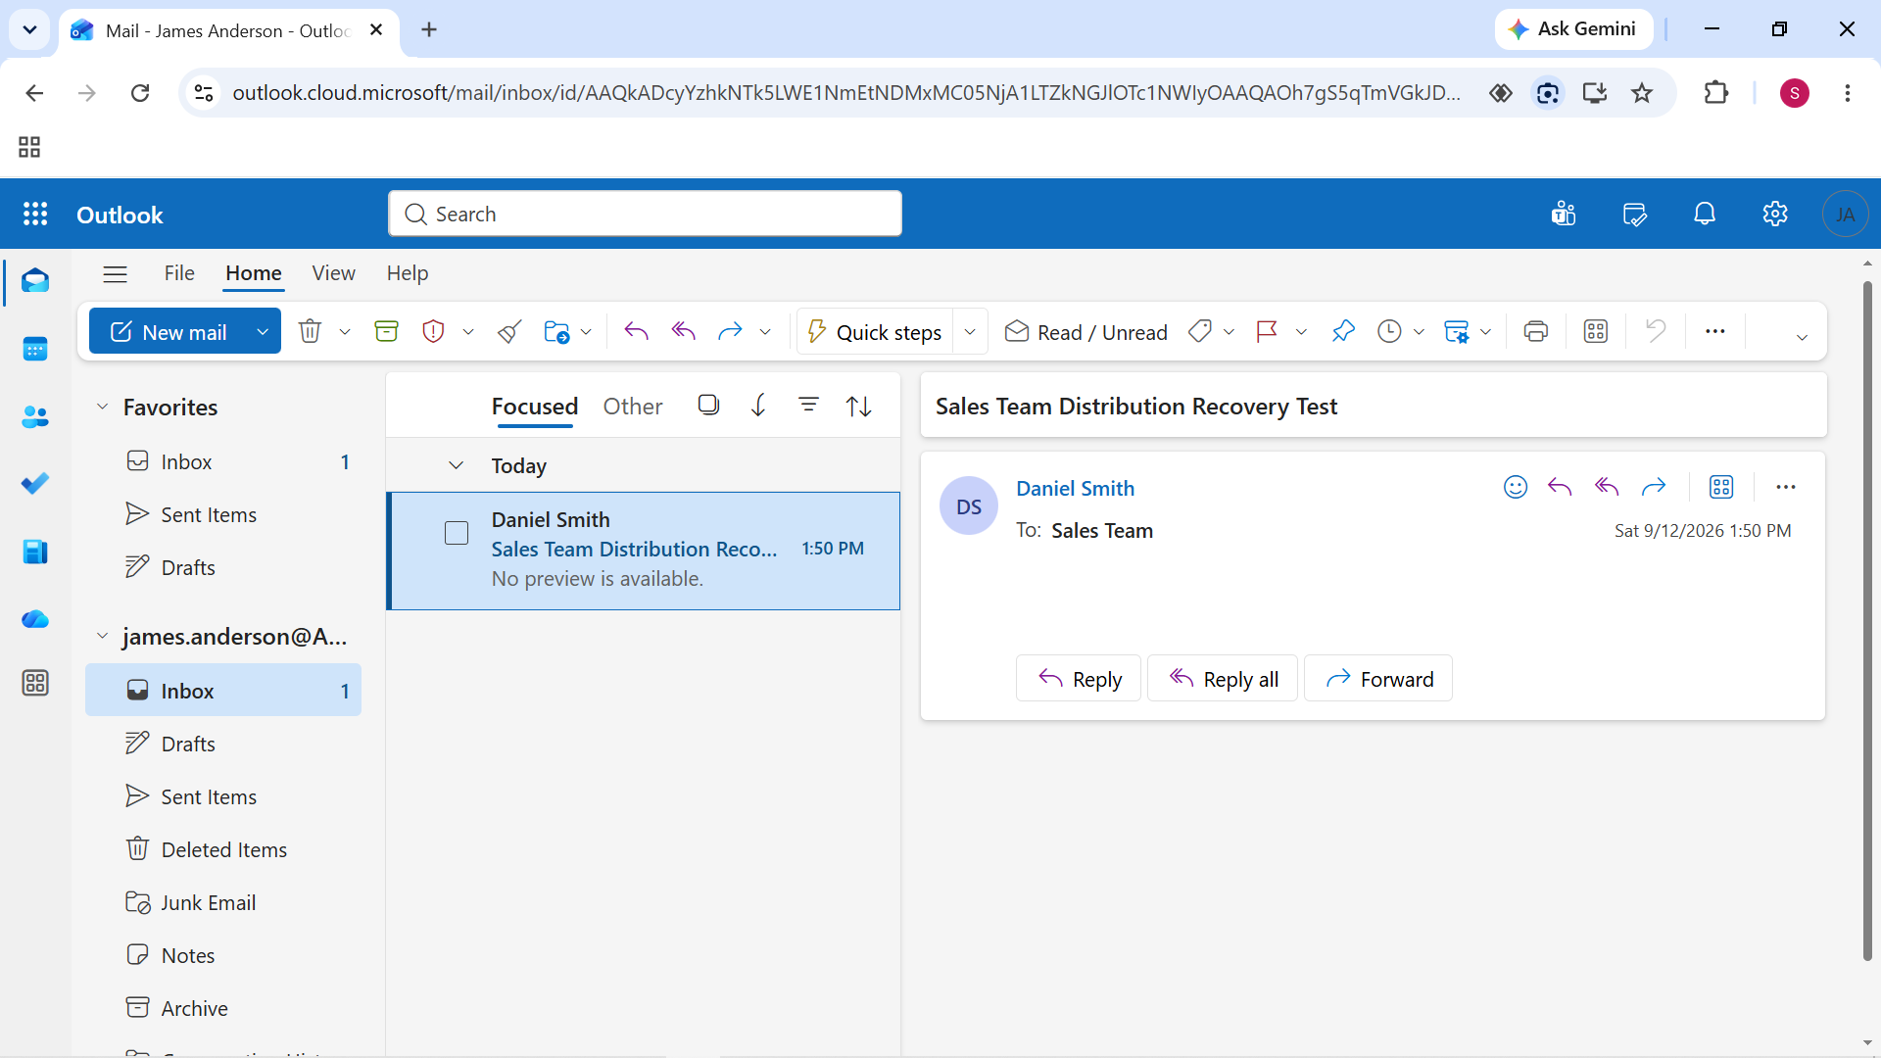1881x1058 pixels.
Task: Open the File menu
Action: click(179, 273)
